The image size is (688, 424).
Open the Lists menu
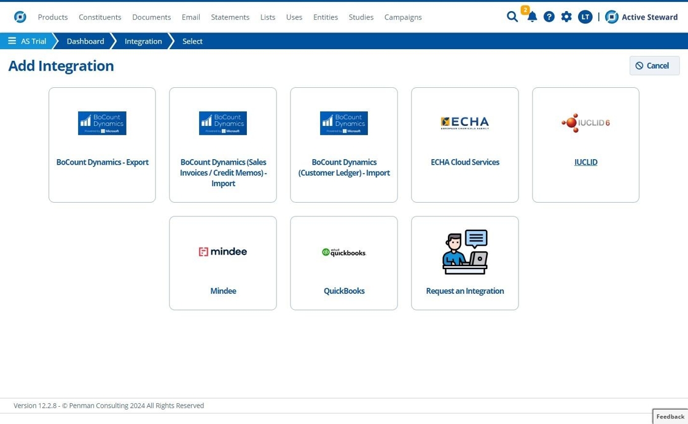(x=268, y=17)
